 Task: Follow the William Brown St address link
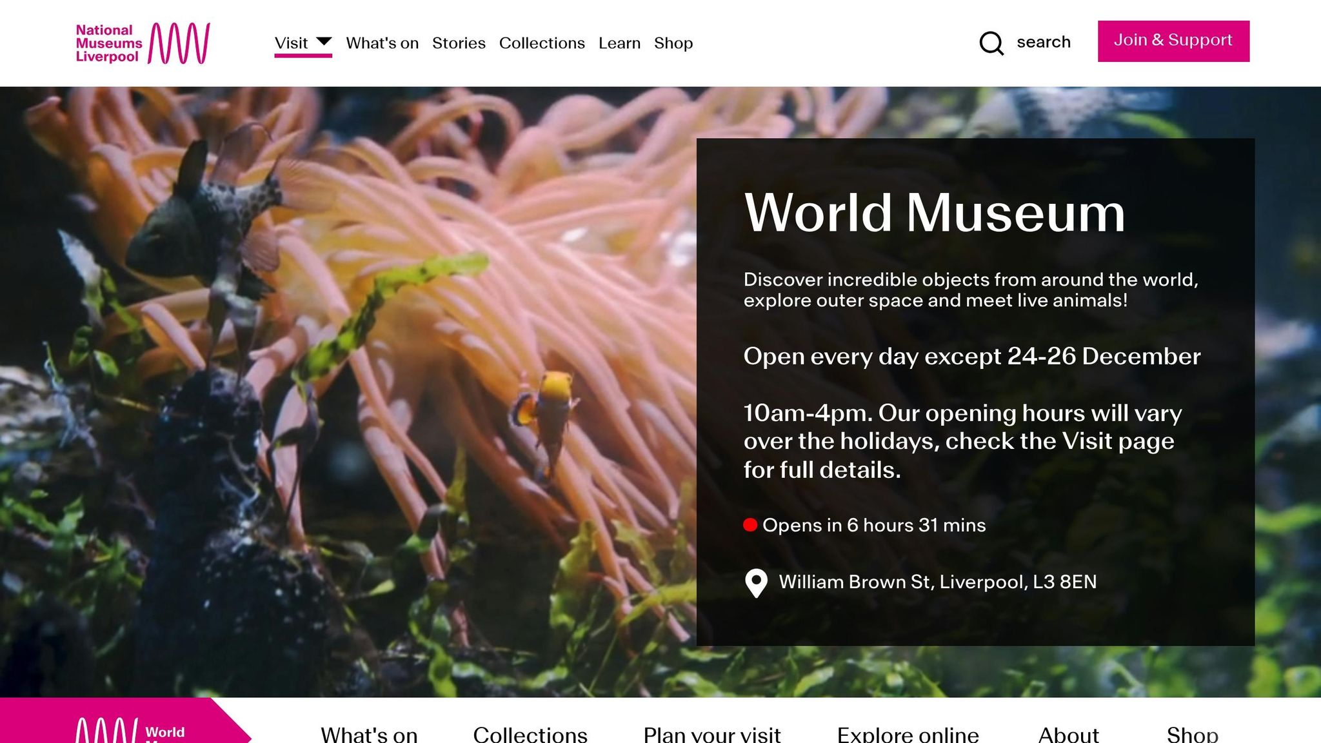937,582
